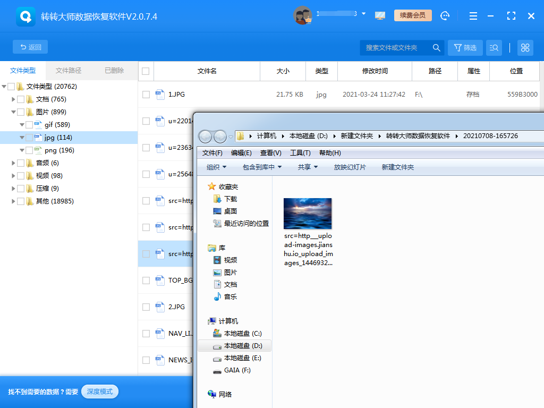Click the 续费会员 renewal button
The width and height of the screenshot is (544, 408).
click(x=413, y=15)
